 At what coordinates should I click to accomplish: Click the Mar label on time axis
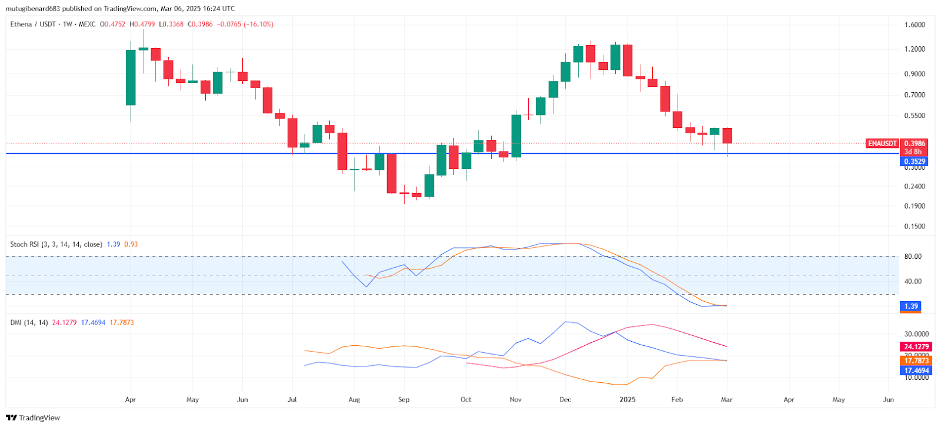[727, 400]
